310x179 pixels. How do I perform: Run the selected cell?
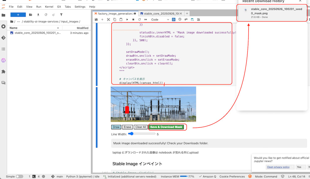tap(127, 19)
